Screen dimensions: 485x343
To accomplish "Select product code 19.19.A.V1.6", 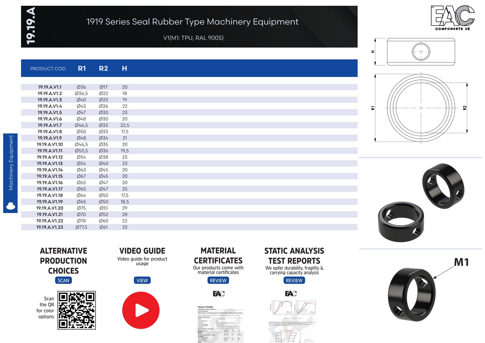I will 50,119.
